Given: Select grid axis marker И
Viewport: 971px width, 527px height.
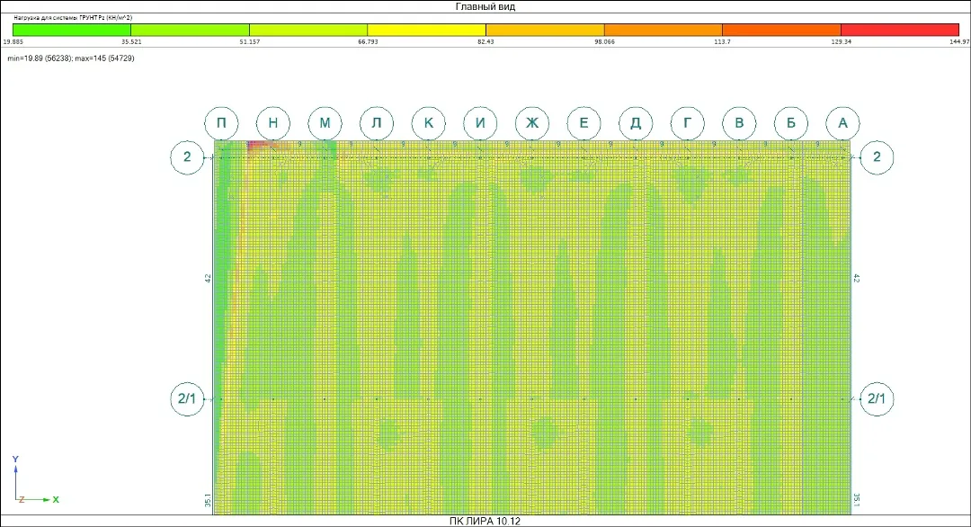Looking at the screenshot, I should point(480,122).
